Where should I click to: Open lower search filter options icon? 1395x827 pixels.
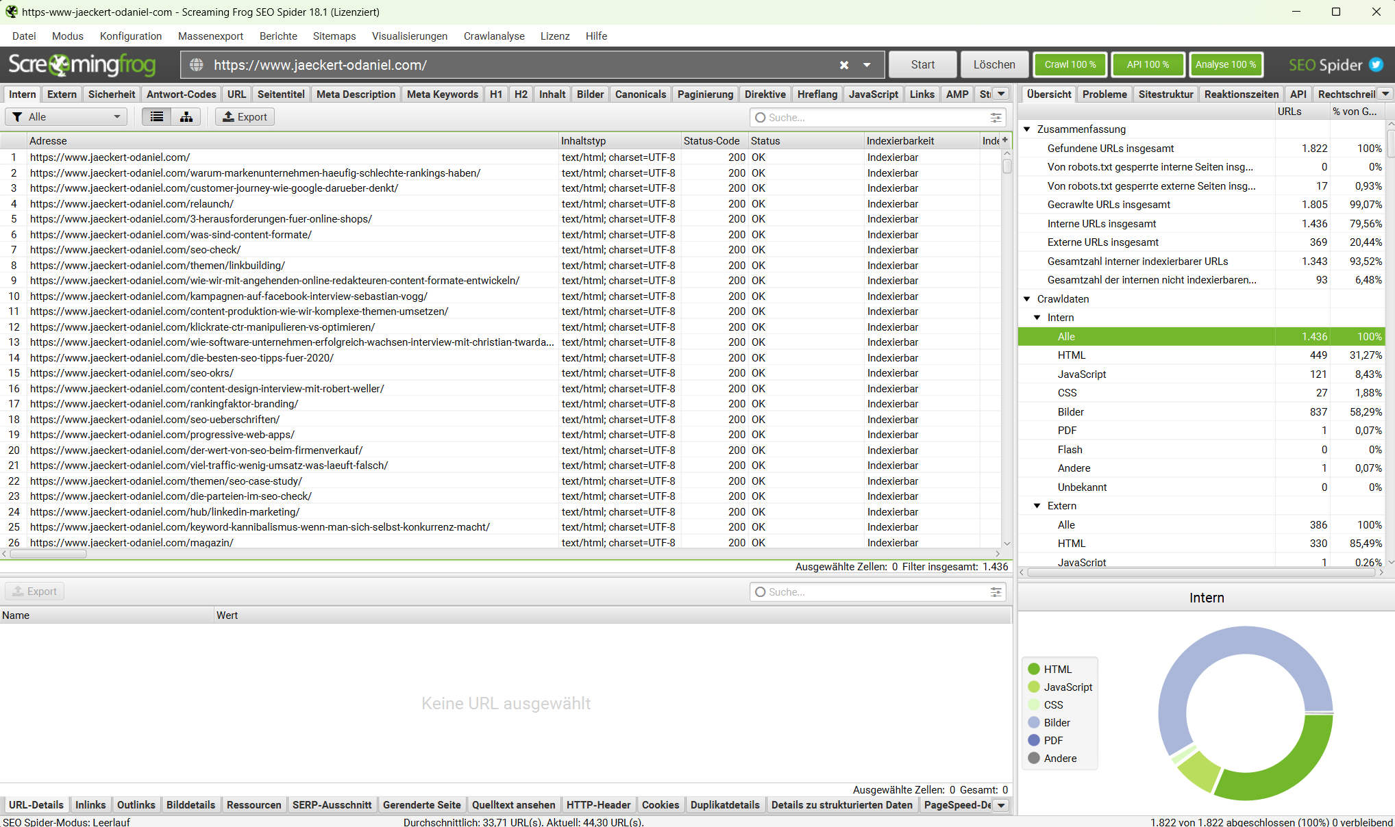(x=996, y=592)
